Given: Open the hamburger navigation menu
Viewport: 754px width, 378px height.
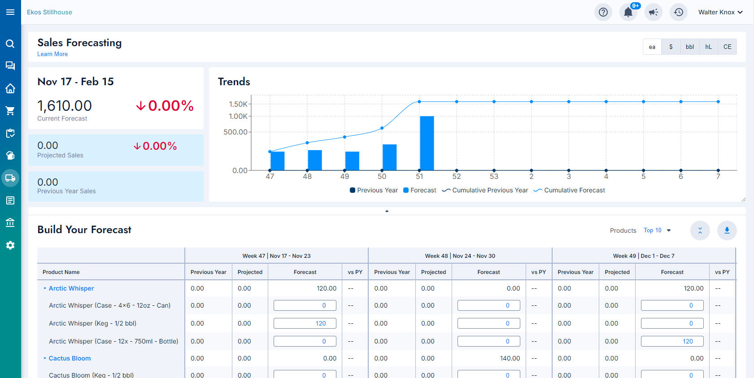Looking at the screenshot, I should tap(10, 12).
